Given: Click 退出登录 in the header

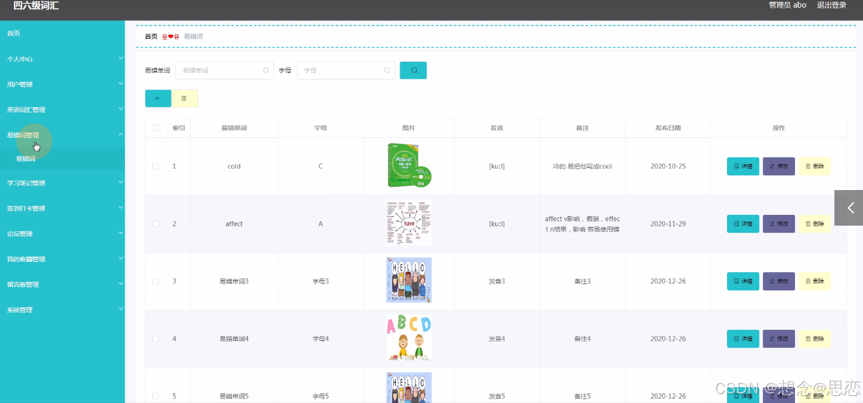Looking at the screenshot, I should (831, 5).
